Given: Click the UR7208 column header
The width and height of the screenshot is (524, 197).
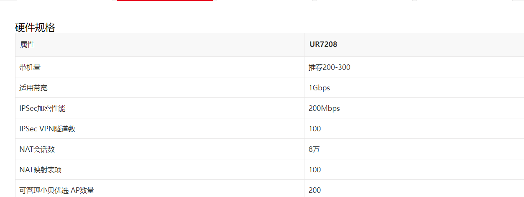Looking at the screenshot, I should point(323,45).
